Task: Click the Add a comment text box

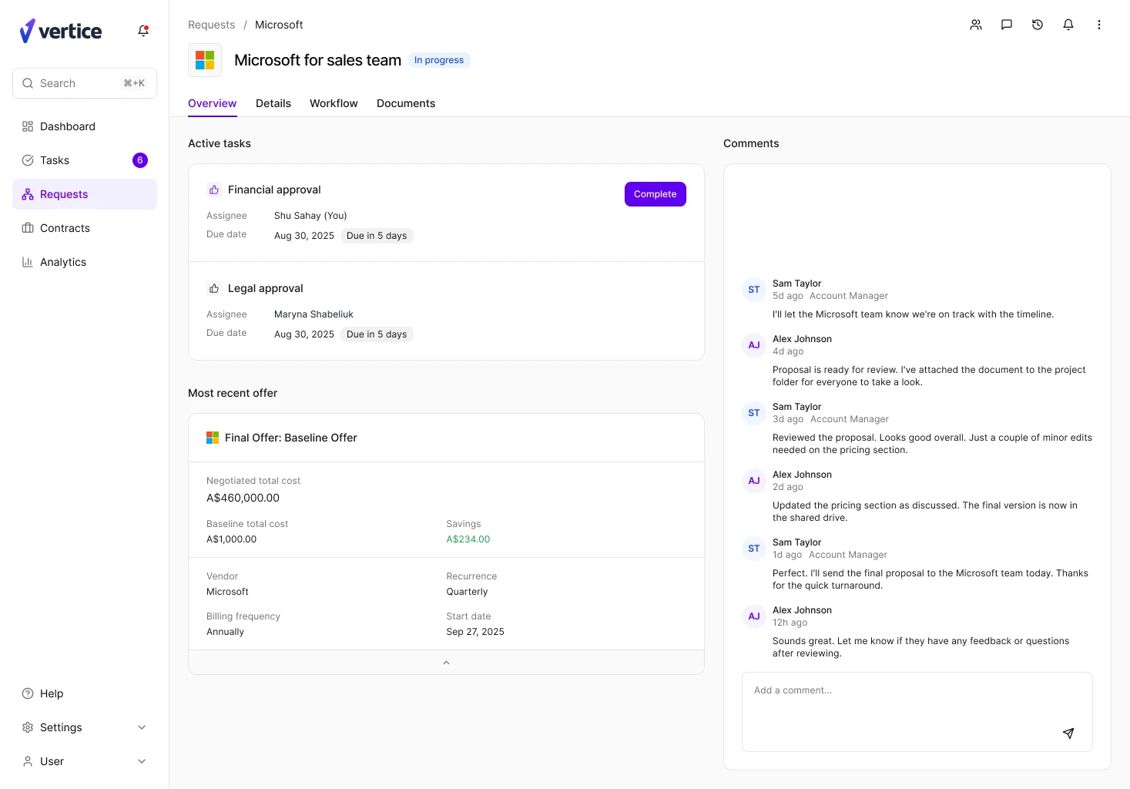Action: click(x=917, y=712)
